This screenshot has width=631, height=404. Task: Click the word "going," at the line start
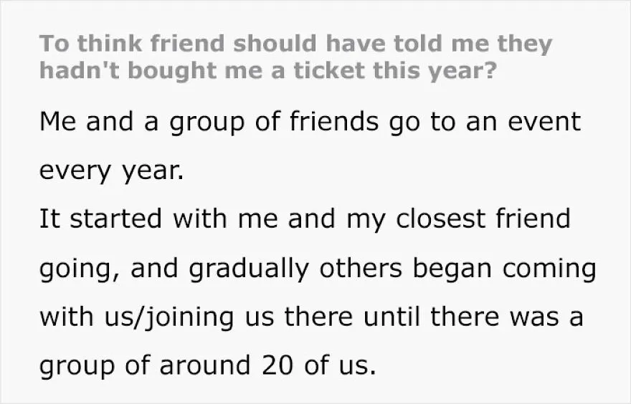pyautogui.click(x=80, y=269)
